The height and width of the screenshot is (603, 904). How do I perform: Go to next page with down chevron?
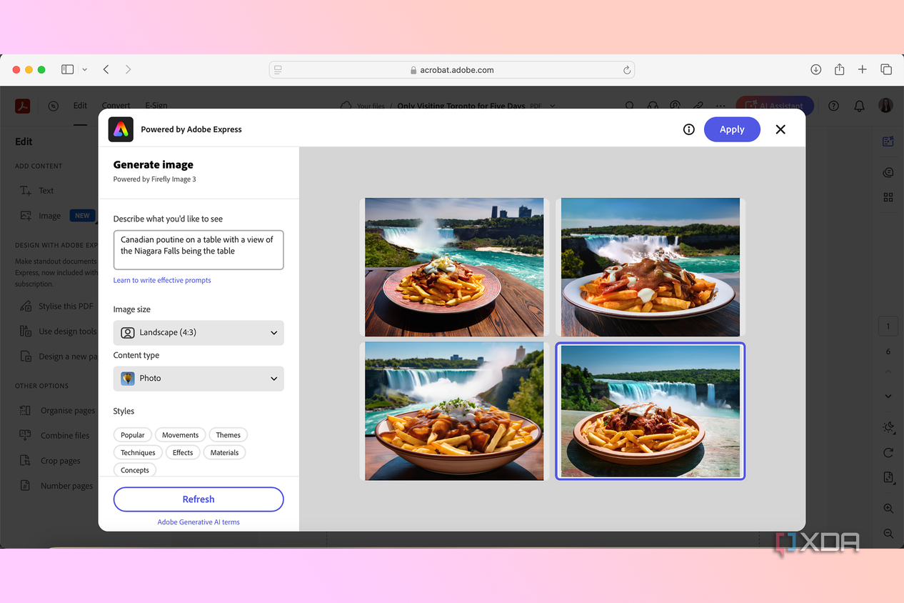(x=888, y=396)
